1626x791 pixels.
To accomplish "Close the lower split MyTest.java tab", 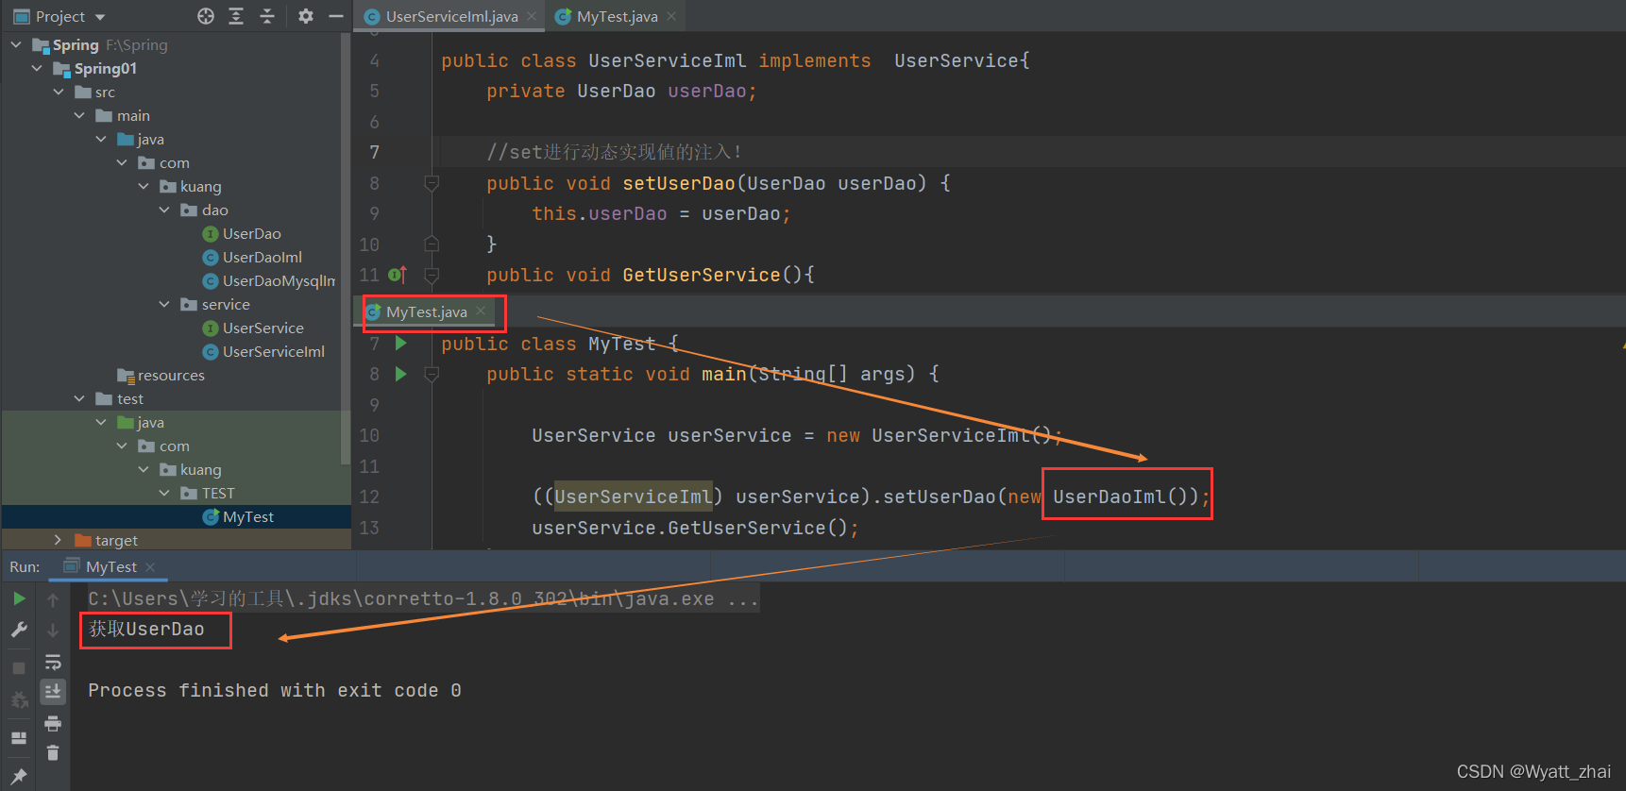I will [x=481, y=311].
